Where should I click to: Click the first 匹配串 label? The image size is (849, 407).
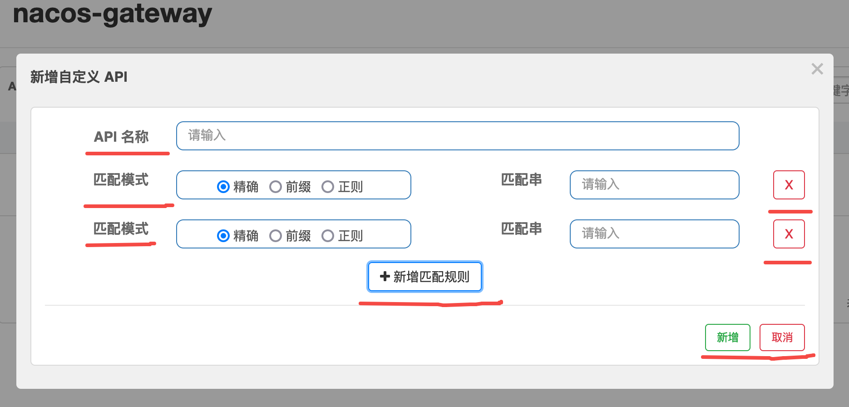coord(522,180)
